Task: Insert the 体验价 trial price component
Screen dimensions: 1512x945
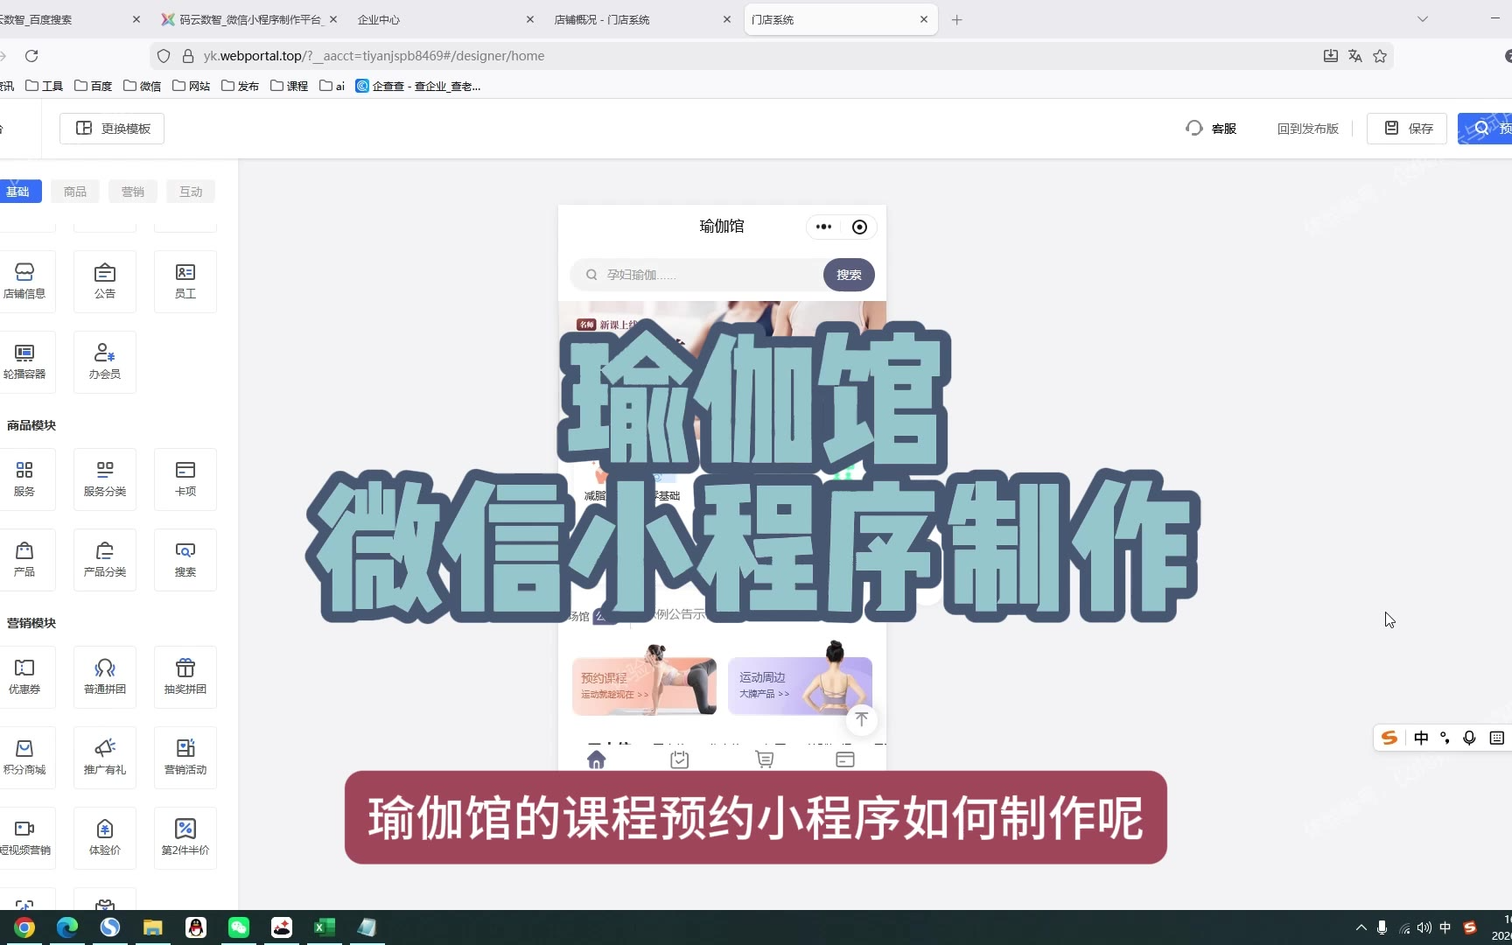Action: pyautogui.click(x=105, y=837)
